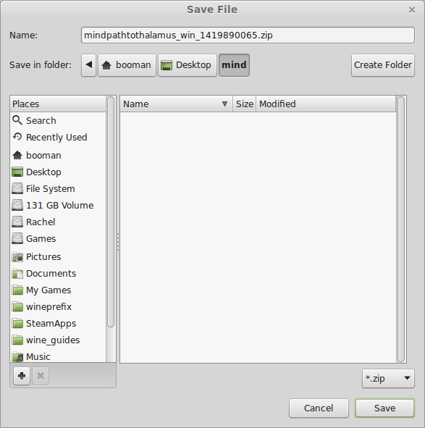Click the Search magnifier icon in Places
This screenshot has height=428, width=425.
[17, 120]
